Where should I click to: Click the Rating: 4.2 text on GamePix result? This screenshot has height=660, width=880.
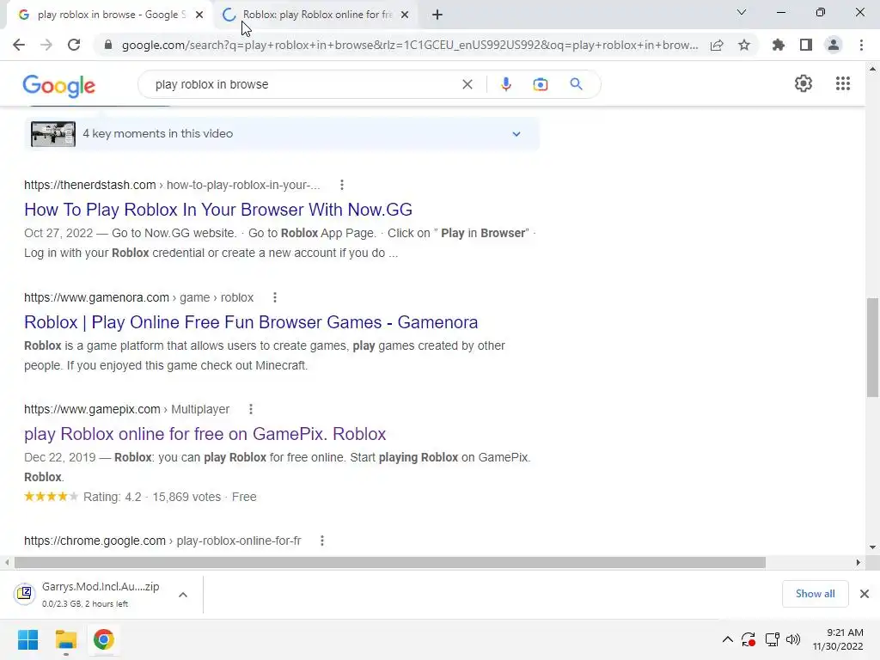(x=113, y=497)
